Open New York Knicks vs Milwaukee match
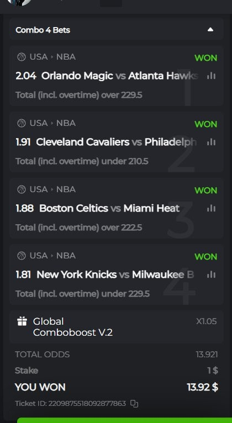232x423 pixels. (115, 274)
